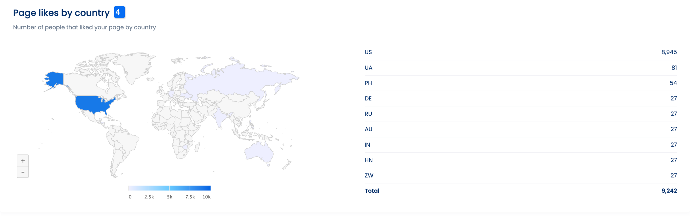Click the ZW country row
This screenshot has height=216, width=690.
click(x=520, y=176)
